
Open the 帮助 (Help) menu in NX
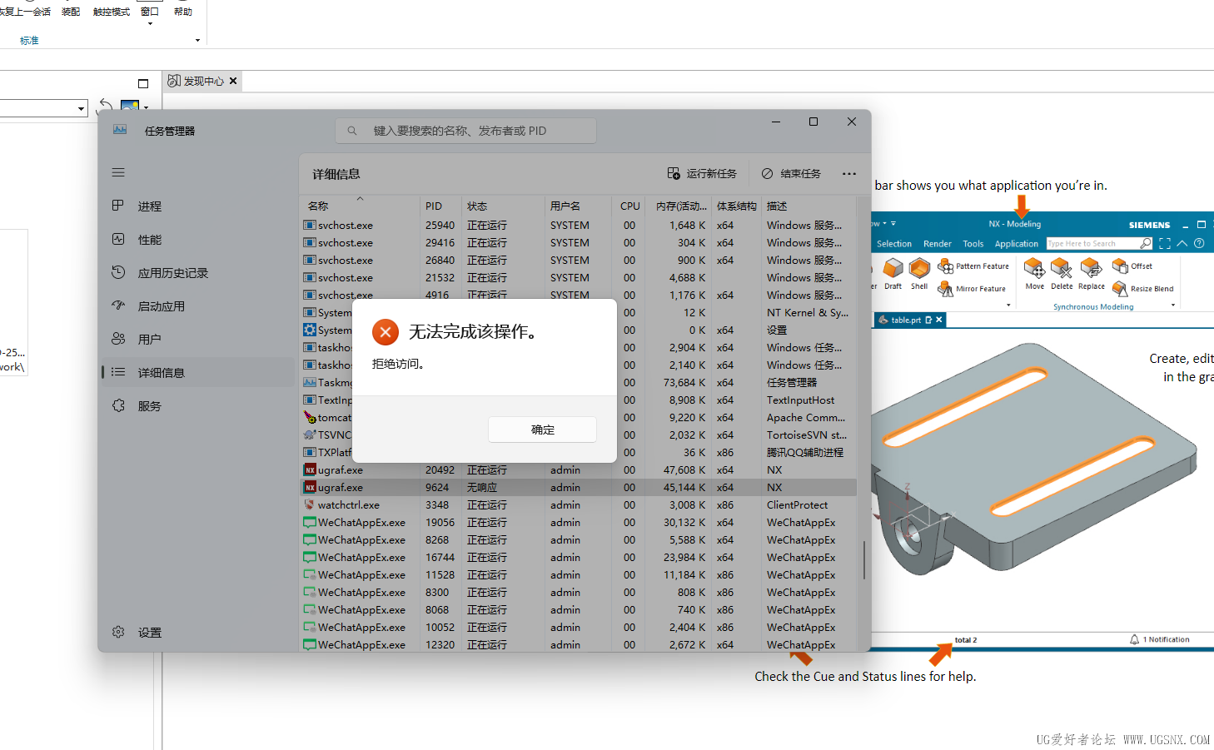click(x=183, y=12)
